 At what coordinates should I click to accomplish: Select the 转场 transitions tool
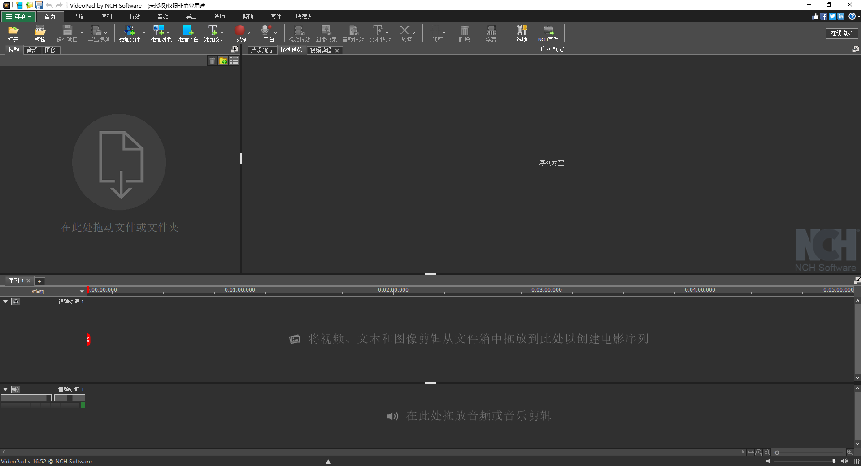click(405, 33)
